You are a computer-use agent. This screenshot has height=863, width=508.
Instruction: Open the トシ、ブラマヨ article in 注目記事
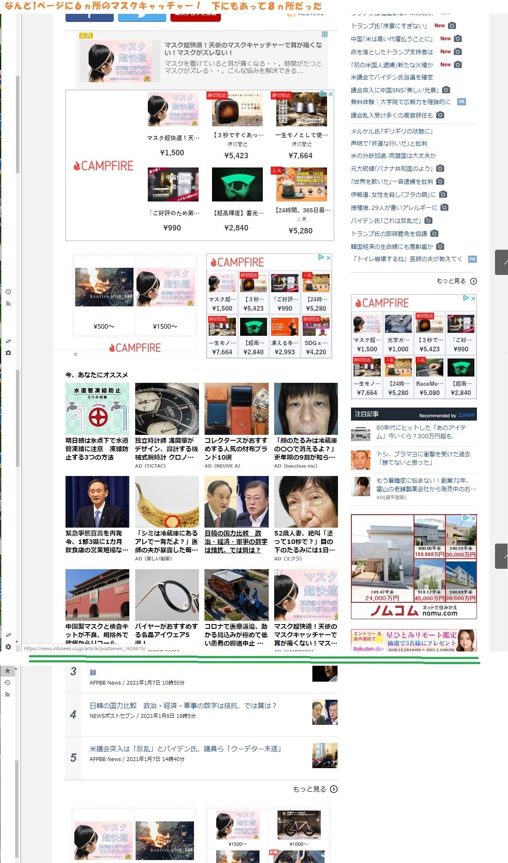(x=423, y=458)
